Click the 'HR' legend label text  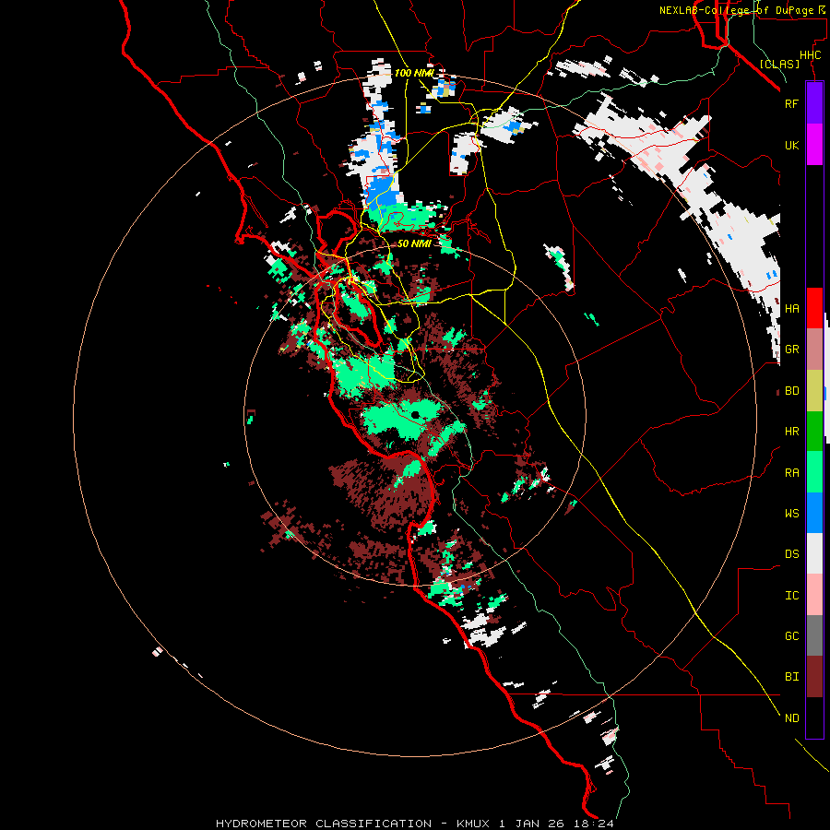(791, 432)
